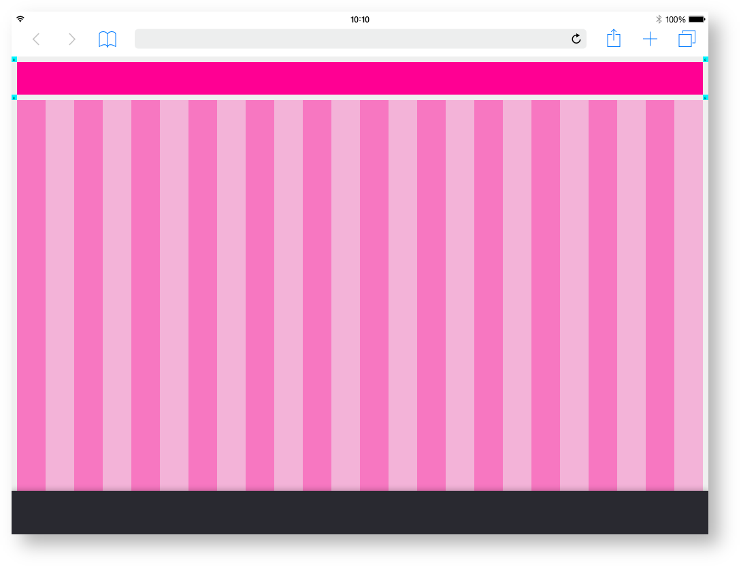Image resolution: width=741 pixels, height=567 pixels.
Task: Open the Bookmarks sidebar icon
Action: 108,39
